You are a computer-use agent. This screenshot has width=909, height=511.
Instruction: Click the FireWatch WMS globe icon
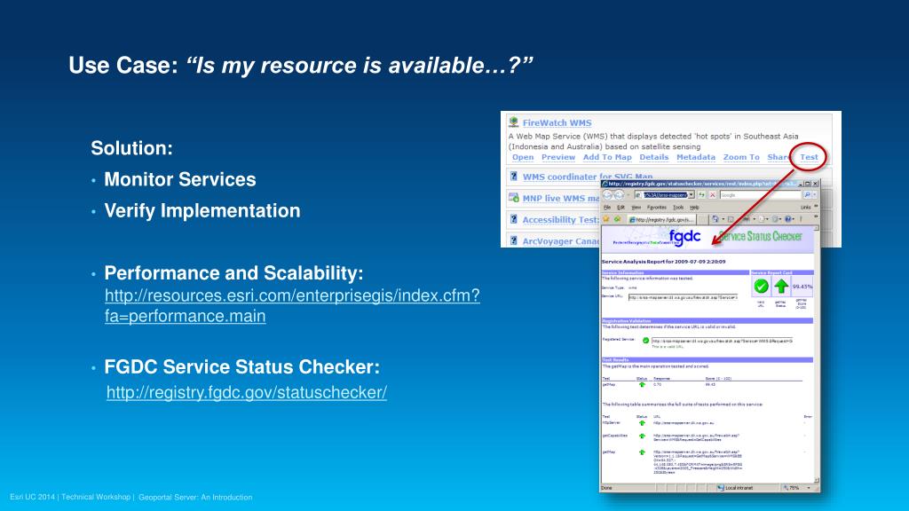513,122
